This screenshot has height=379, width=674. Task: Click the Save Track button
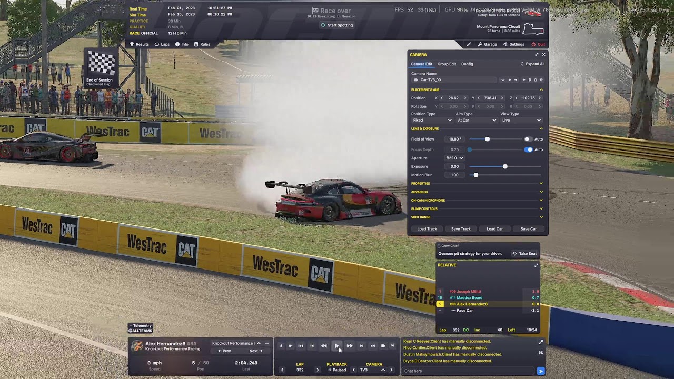pyautogui.click(x=461, y=229)
